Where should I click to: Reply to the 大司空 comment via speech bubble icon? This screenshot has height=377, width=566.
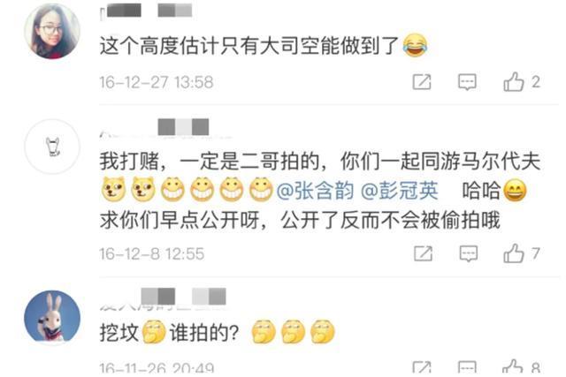pyautogui.click(x=467, y=82)
